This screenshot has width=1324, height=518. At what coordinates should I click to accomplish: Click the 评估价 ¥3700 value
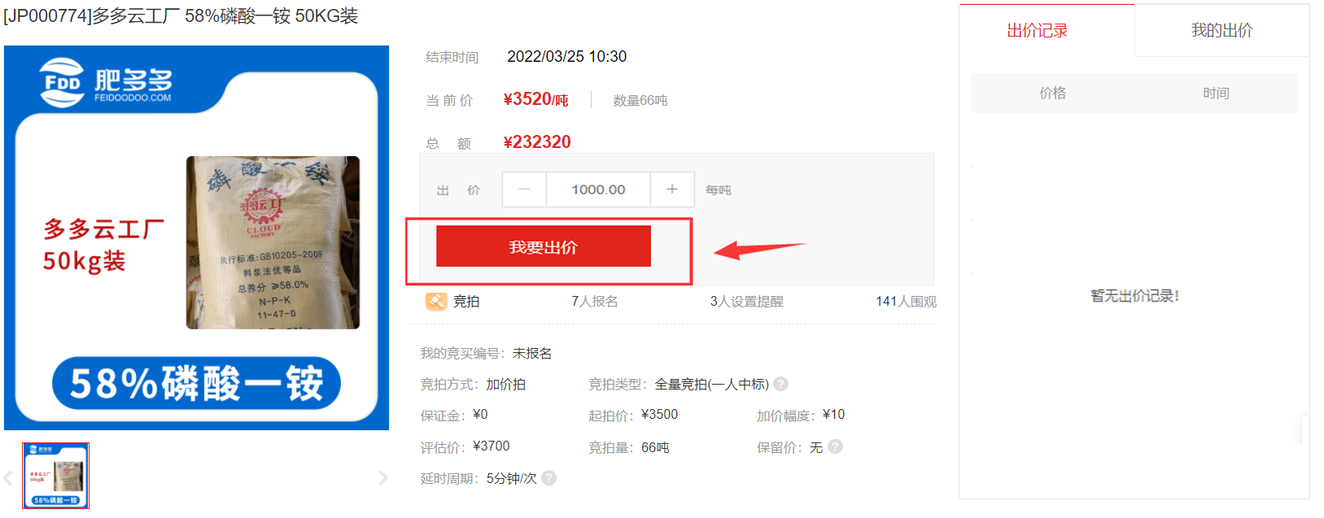tap(492, 446)
